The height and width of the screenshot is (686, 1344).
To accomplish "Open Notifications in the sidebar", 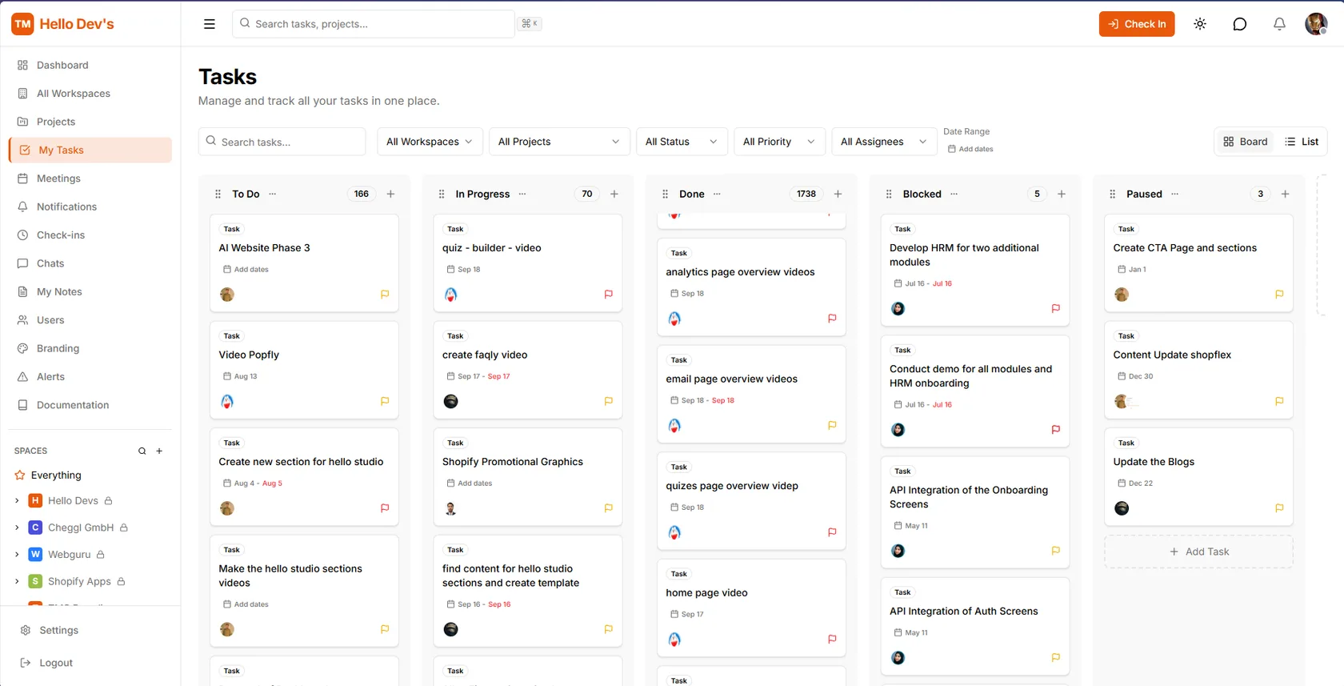I will point(90,207).
